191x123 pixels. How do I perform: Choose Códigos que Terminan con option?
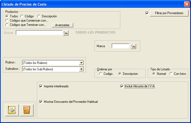tap(7, 25)
